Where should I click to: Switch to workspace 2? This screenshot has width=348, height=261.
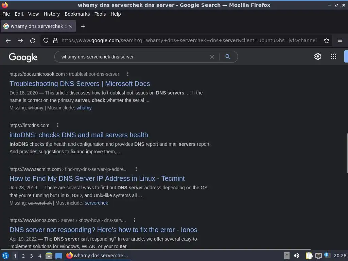(23, 256)
